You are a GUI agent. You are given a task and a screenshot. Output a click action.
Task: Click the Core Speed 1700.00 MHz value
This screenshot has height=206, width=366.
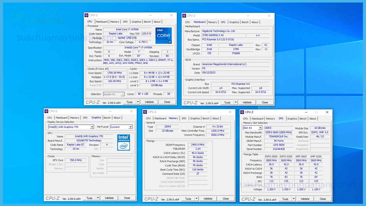click(x=114, y=73)
